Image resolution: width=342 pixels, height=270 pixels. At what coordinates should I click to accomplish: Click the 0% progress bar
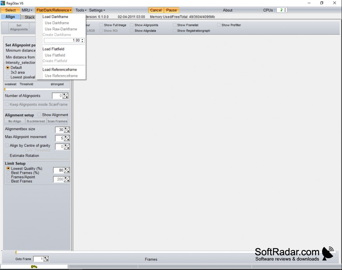pyautogui.click(x=34, y=266)
